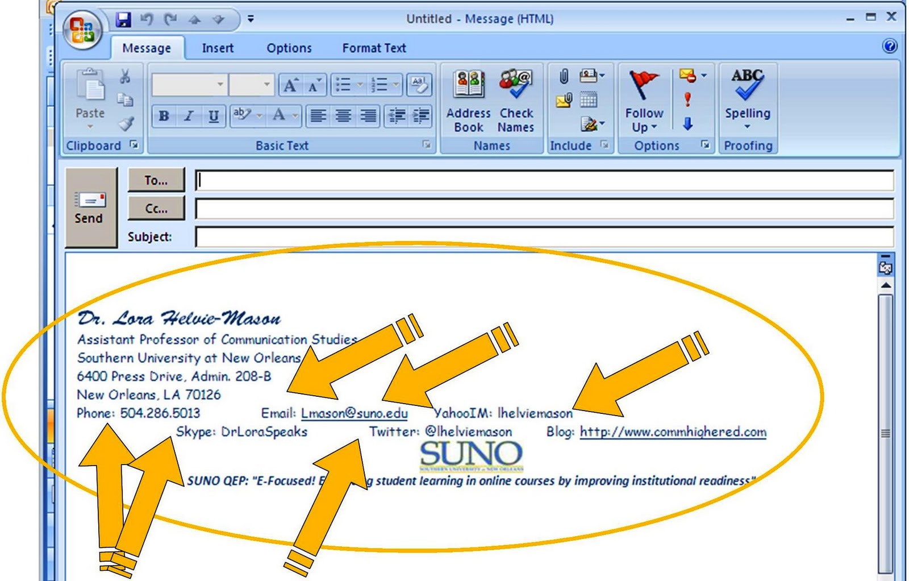
Task: Launch the Options group dialog launcher
Action: [x=705, y=145]
